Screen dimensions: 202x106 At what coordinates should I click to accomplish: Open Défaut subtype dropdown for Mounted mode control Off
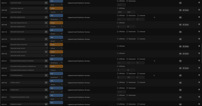point(56,48)
